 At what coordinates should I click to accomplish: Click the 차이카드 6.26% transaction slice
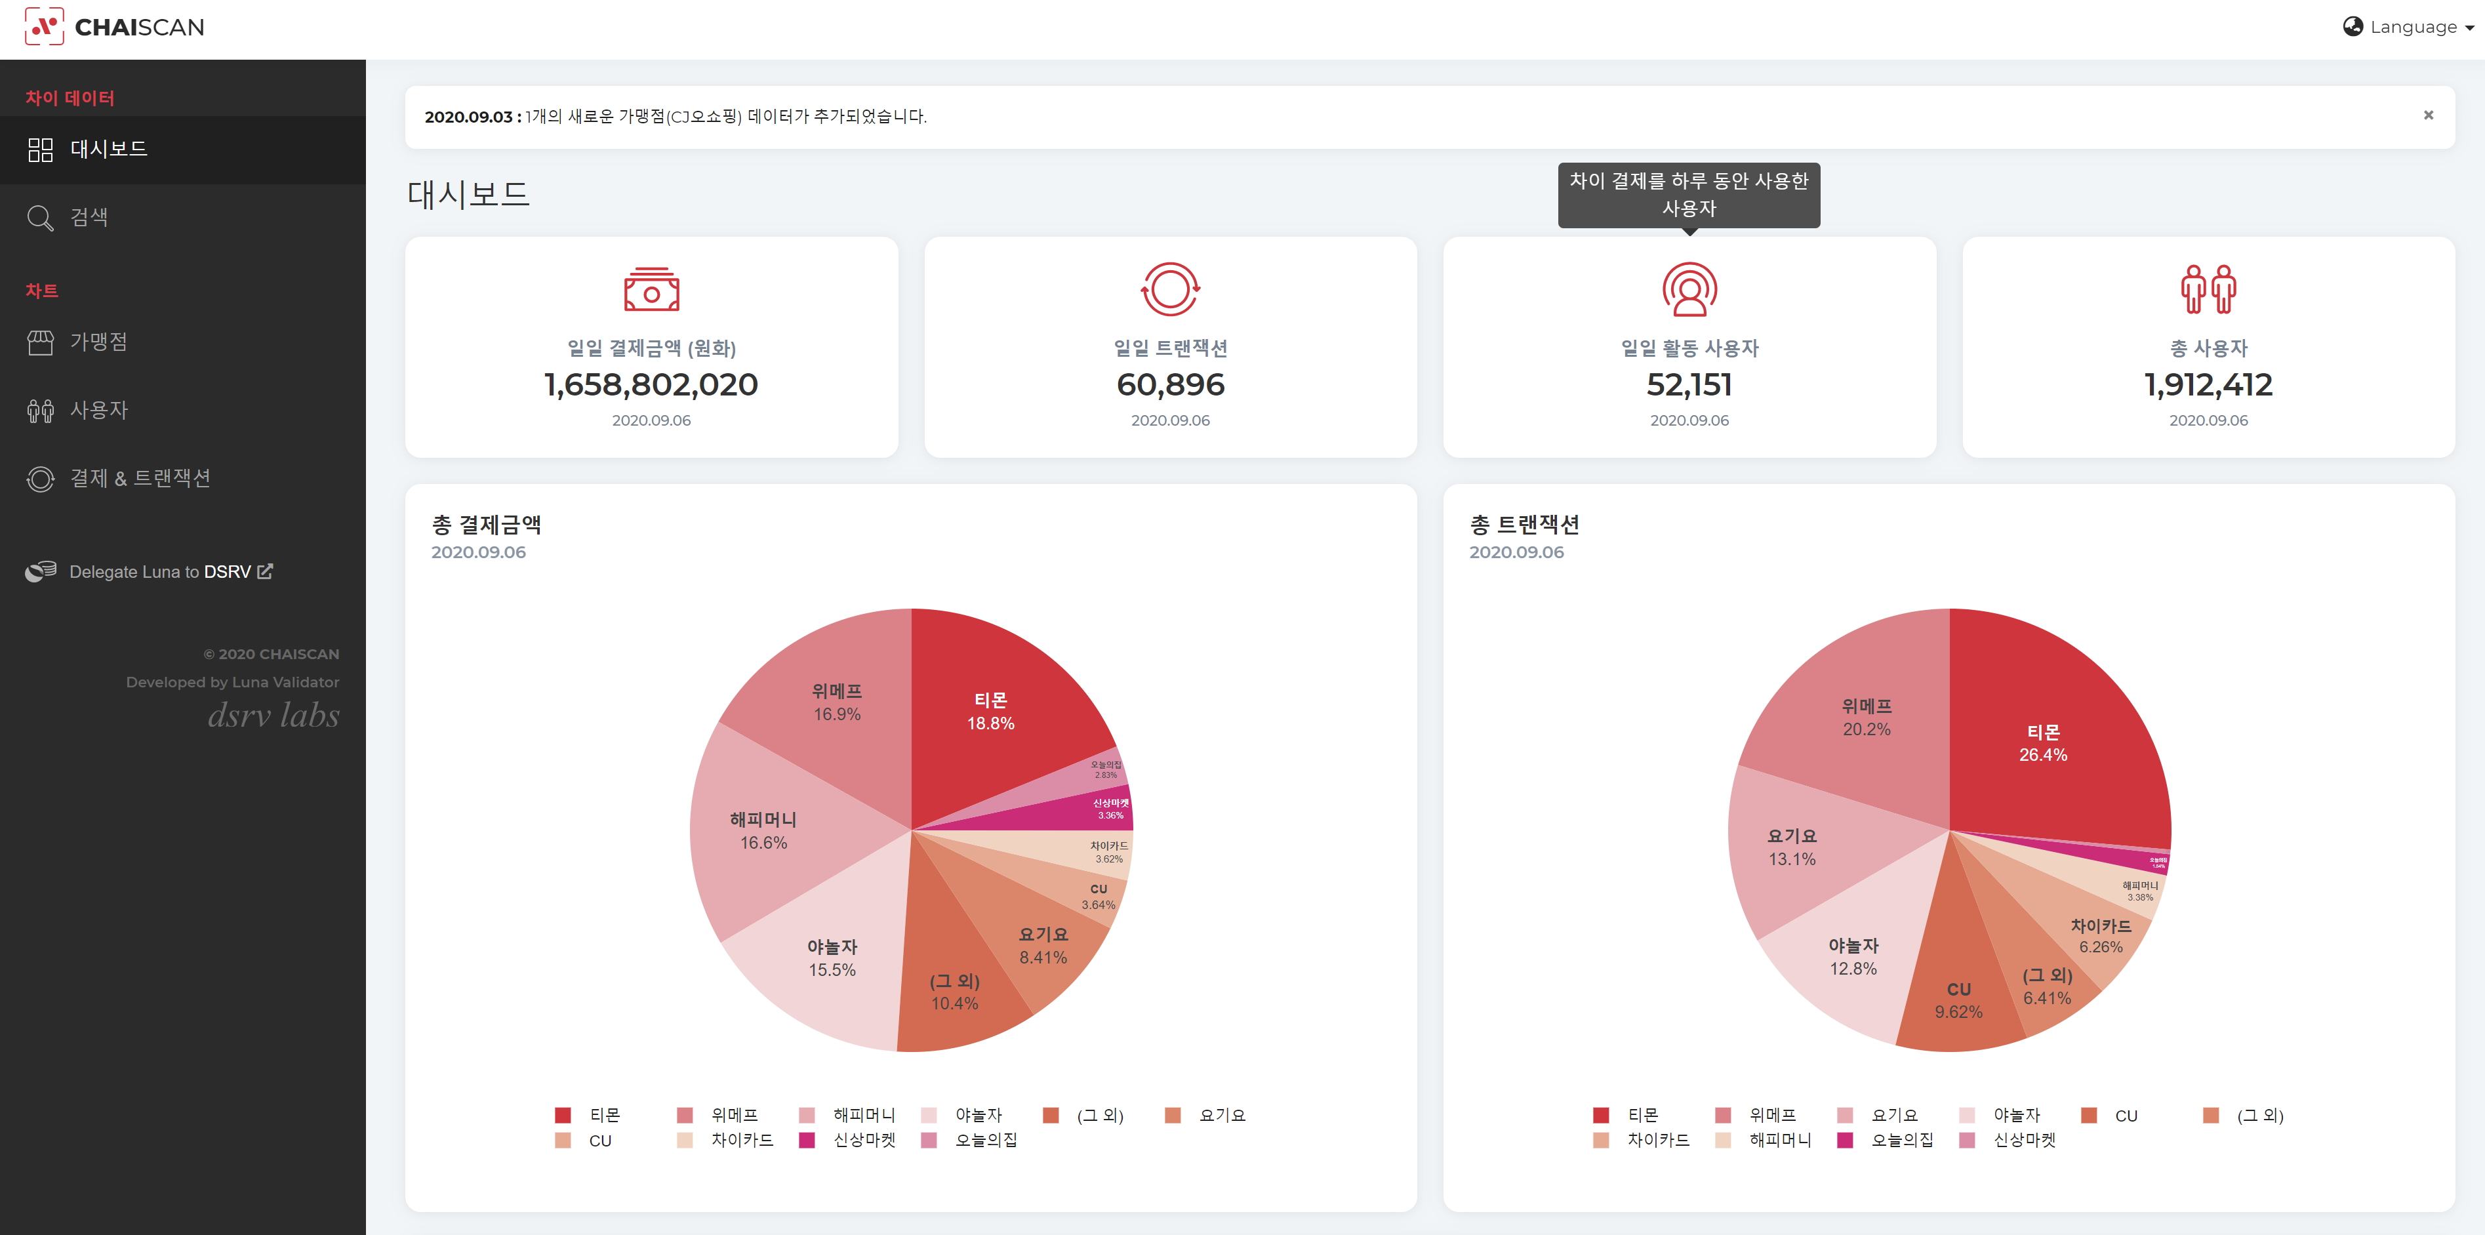tap(2100, 936)
